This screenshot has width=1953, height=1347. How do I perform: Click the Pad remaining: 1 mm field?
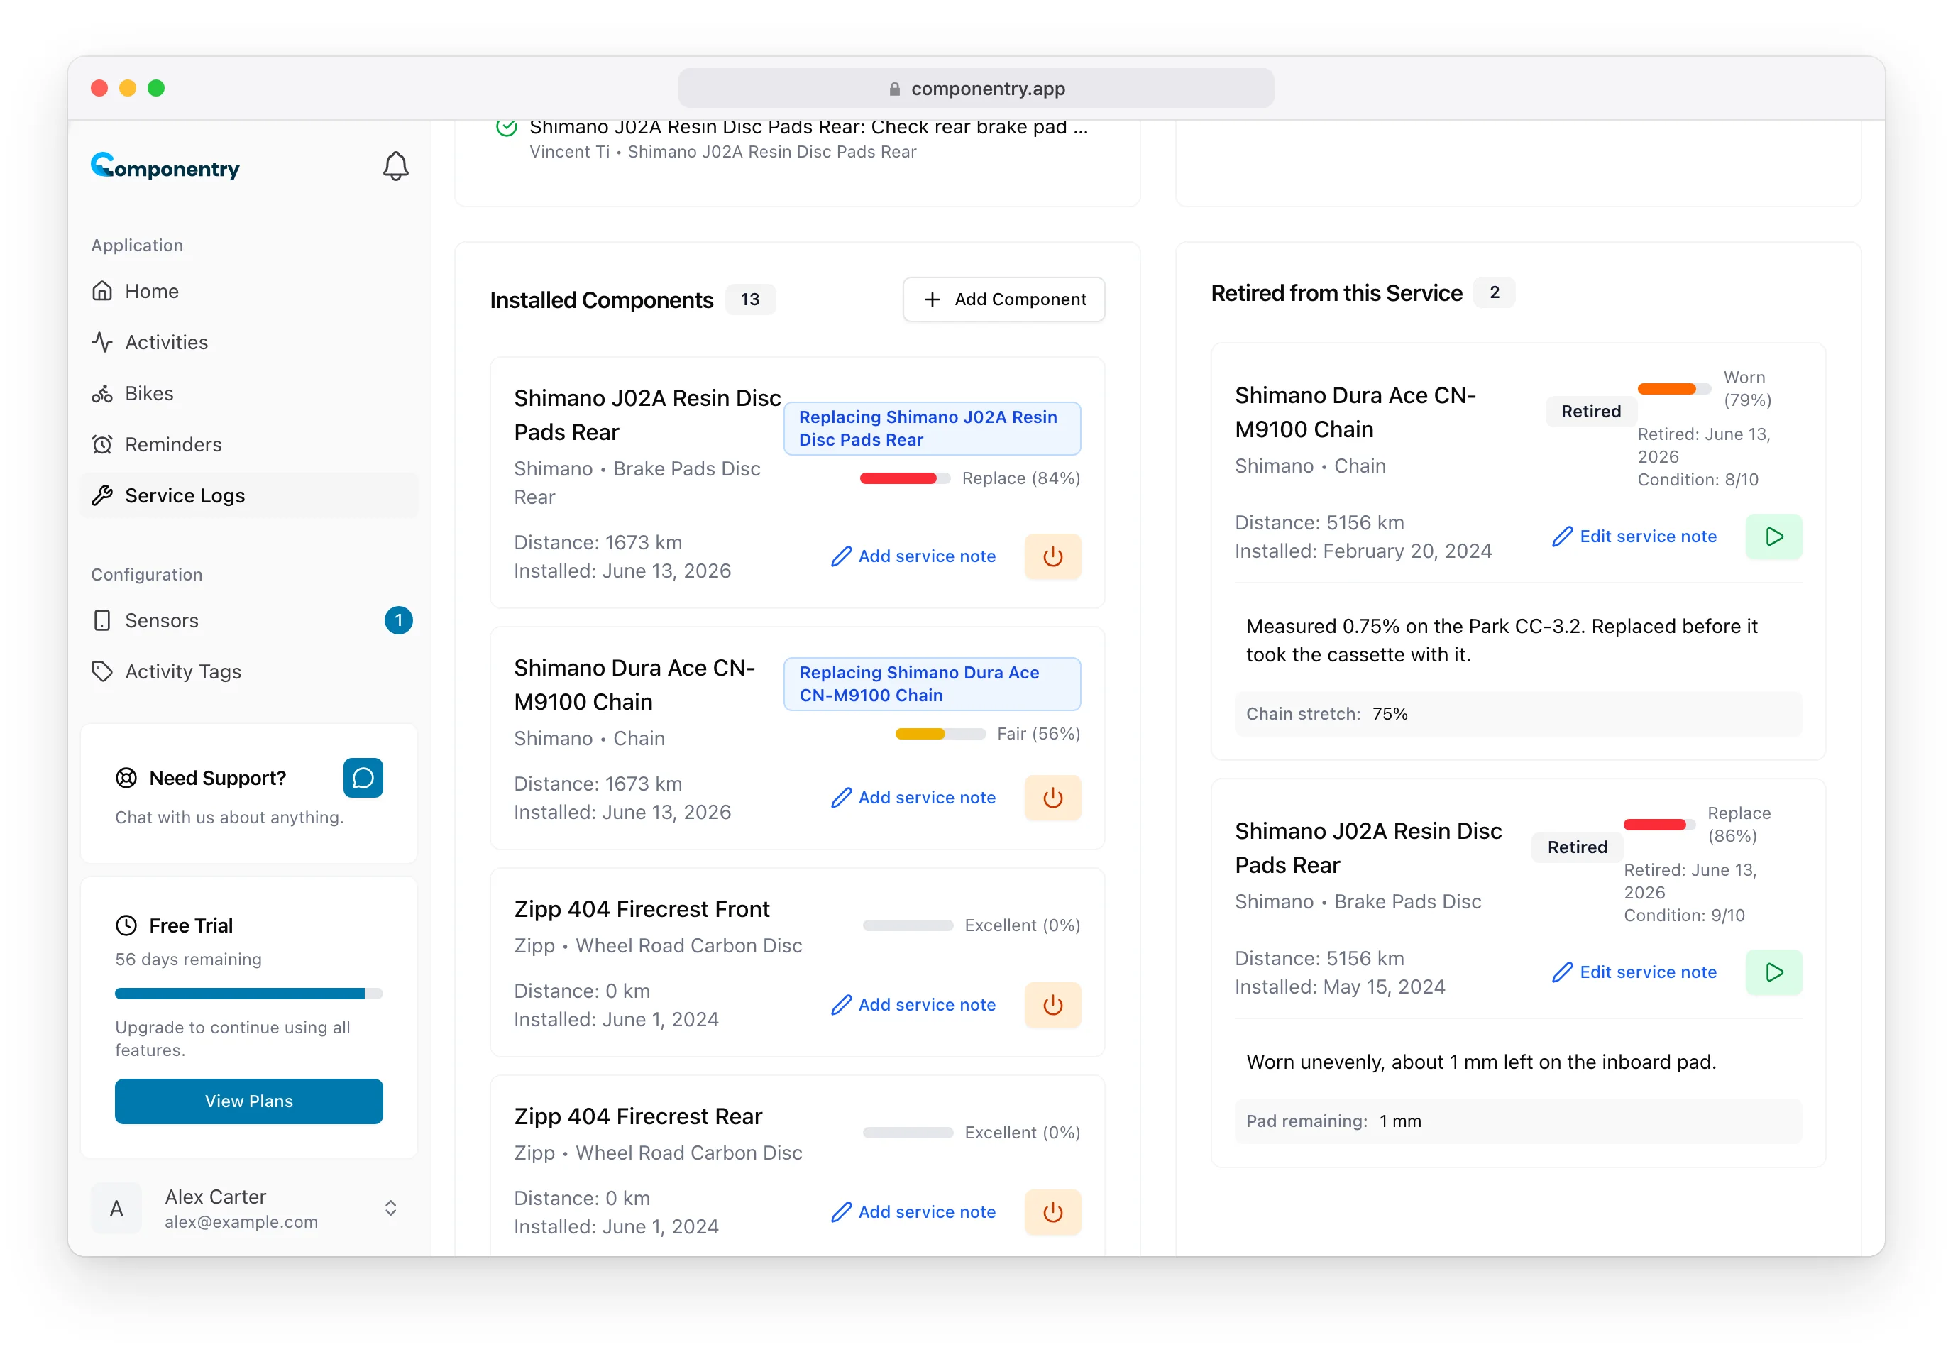(x=1517, y=1121)
